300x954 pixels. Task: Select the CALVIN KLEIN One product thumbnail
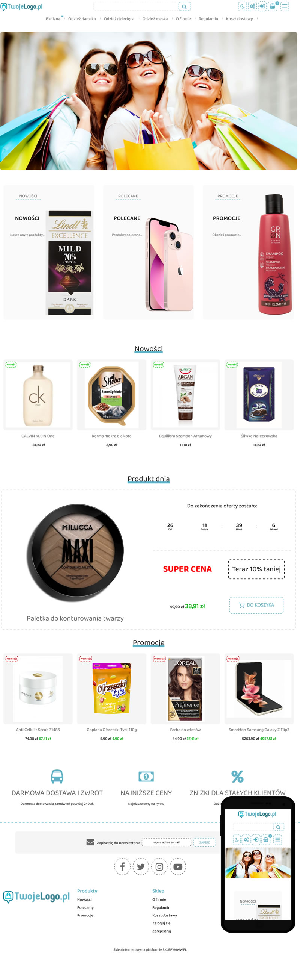tap(38, 395)
